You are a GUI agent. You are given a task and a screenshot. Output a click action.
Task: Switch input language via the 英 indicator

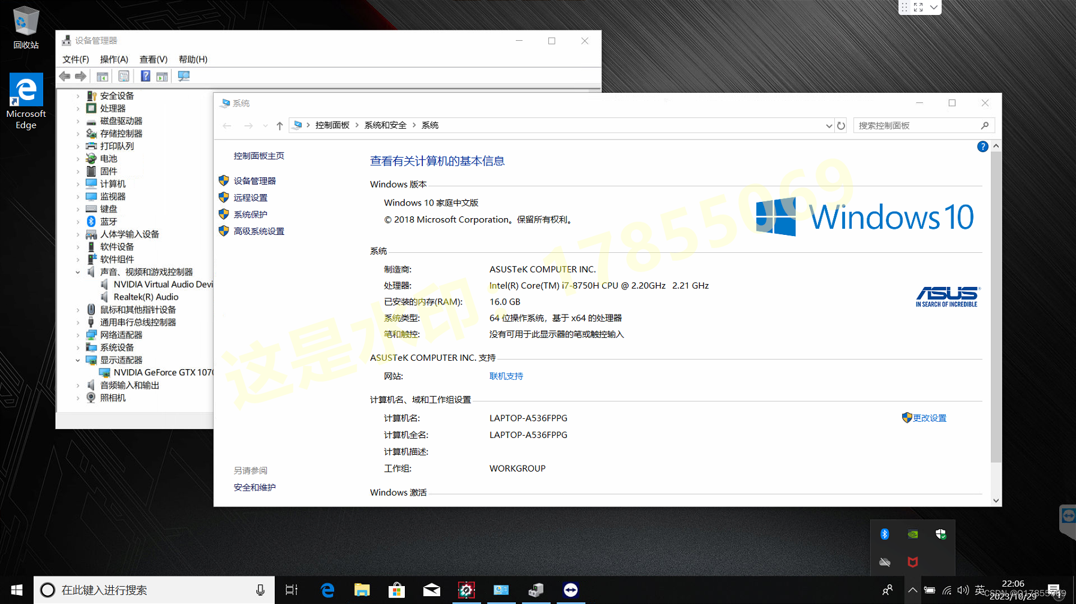979,590
